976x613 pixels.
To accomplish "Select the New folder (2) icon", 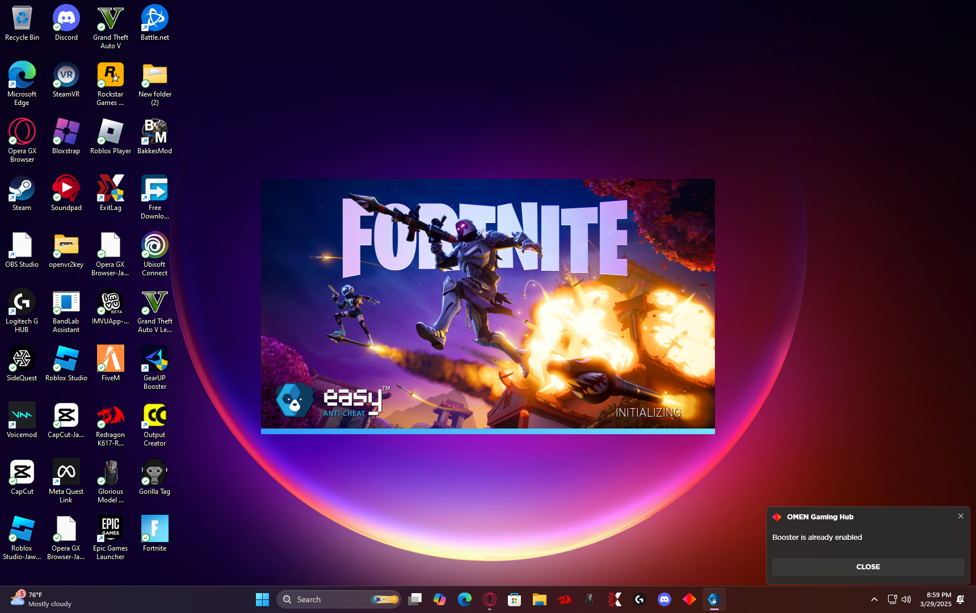I will (155, 84).
